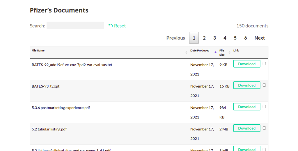This screenshot has height=151, width=298.
Task: Download 5.2 tabular listing.pdf
Action: (x=247, y=128)
